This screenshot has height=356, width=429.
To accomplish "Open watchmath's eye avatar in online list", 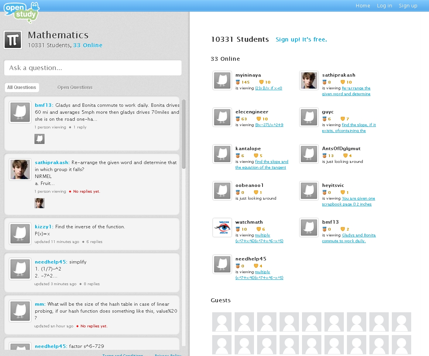I will pos(222,228).
